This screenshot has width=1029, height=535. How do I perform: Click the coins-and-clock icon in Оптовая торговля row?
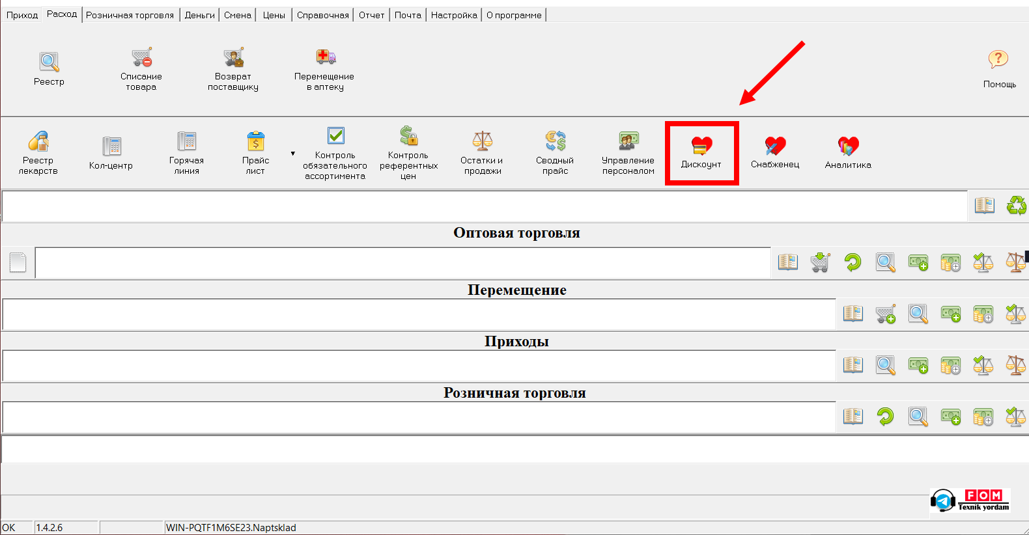[x=951, y=262]
